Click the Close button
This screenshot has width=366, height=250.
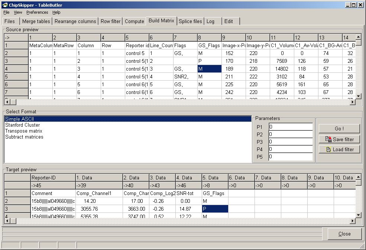pos(344,234)
